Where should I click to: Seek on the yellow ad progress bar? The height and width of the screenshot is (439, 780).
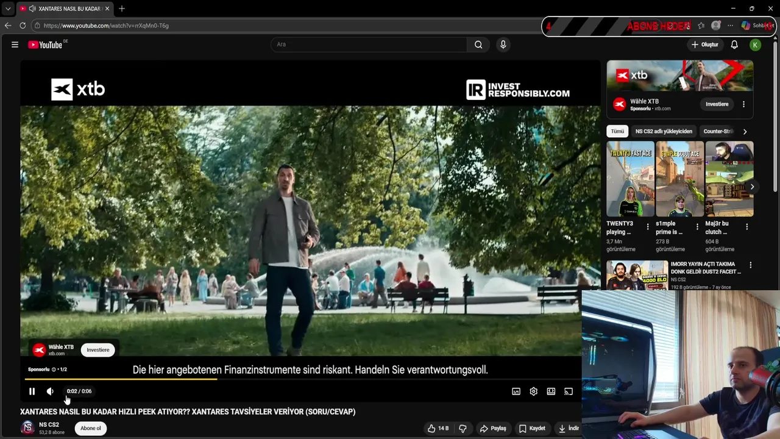tap(302, 379)
